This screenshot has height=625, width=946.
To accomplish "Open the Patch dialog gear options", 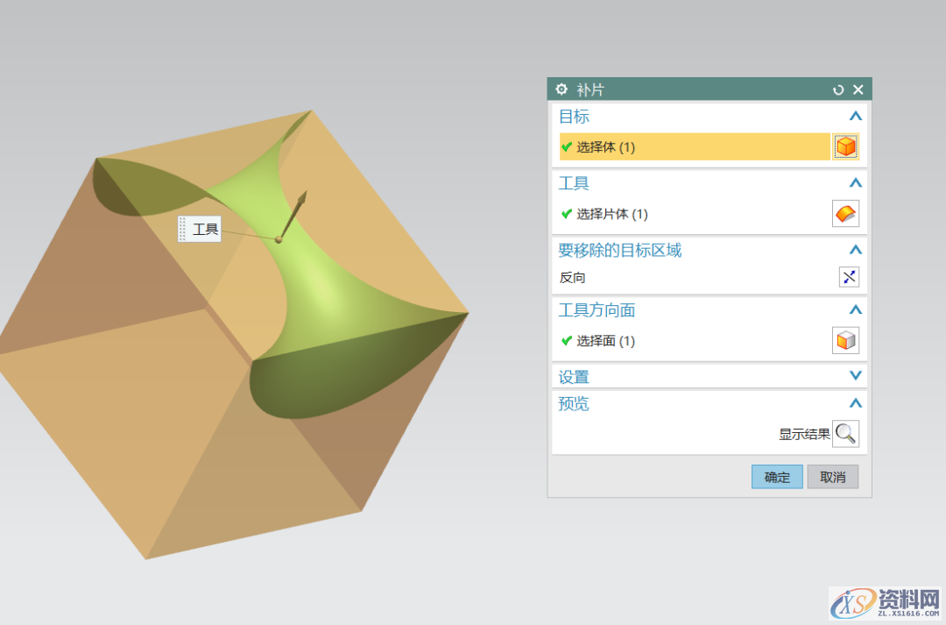I will point(561,89).
